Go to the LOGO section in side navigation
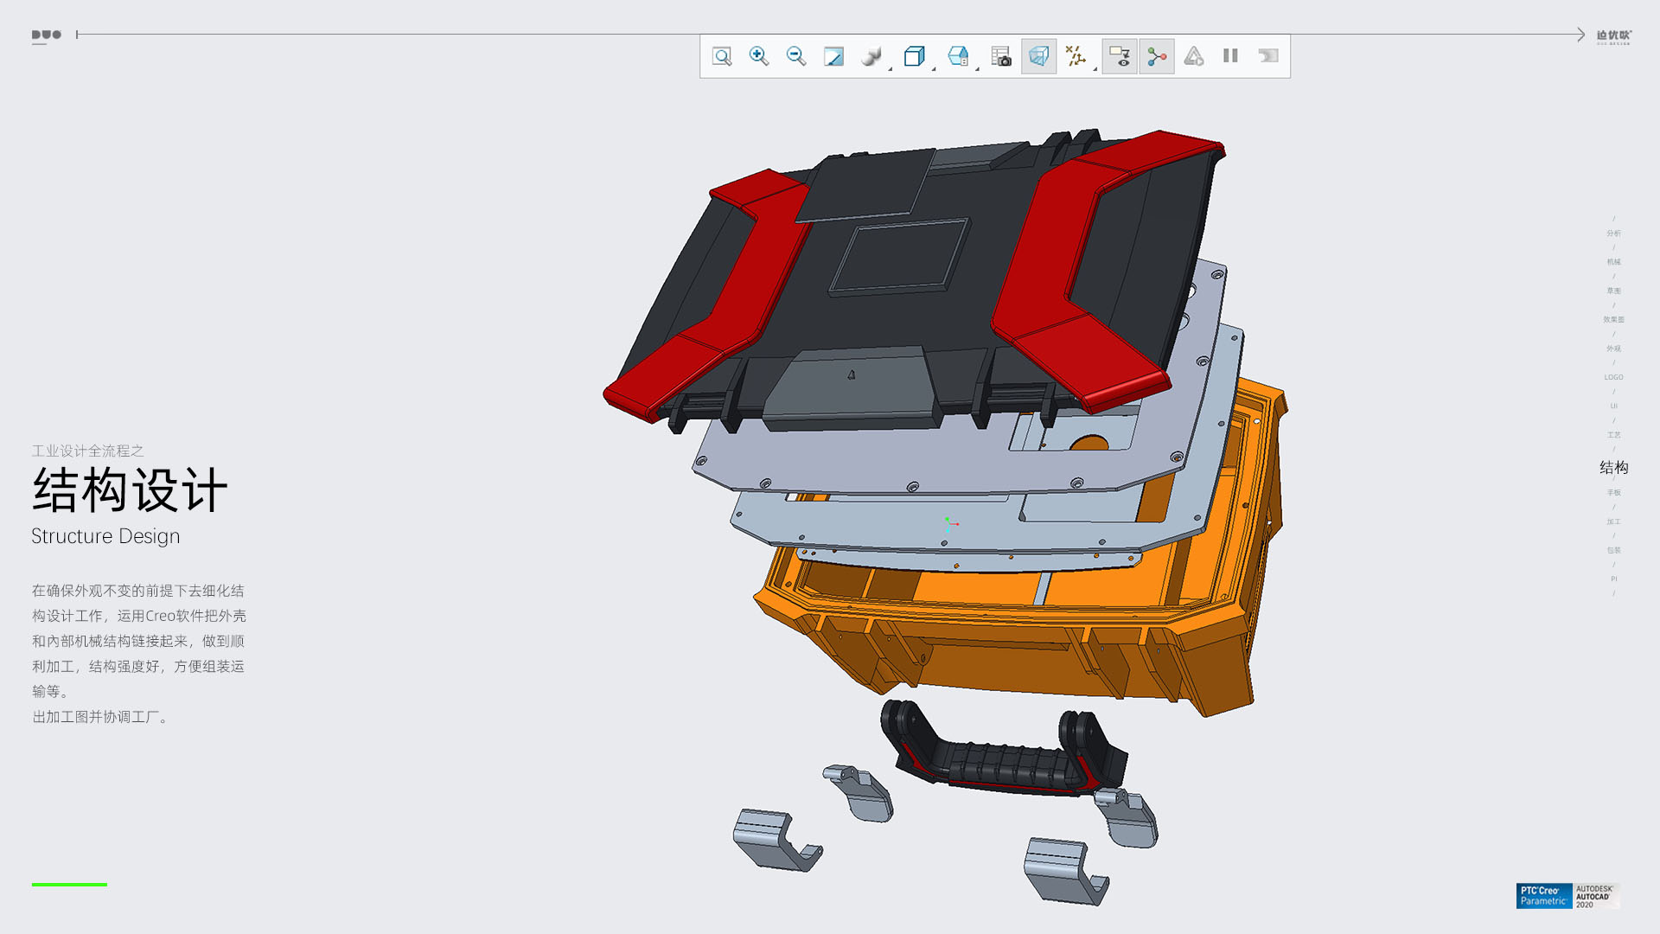The image size is (1660, 934). (x=1613, y=377)
